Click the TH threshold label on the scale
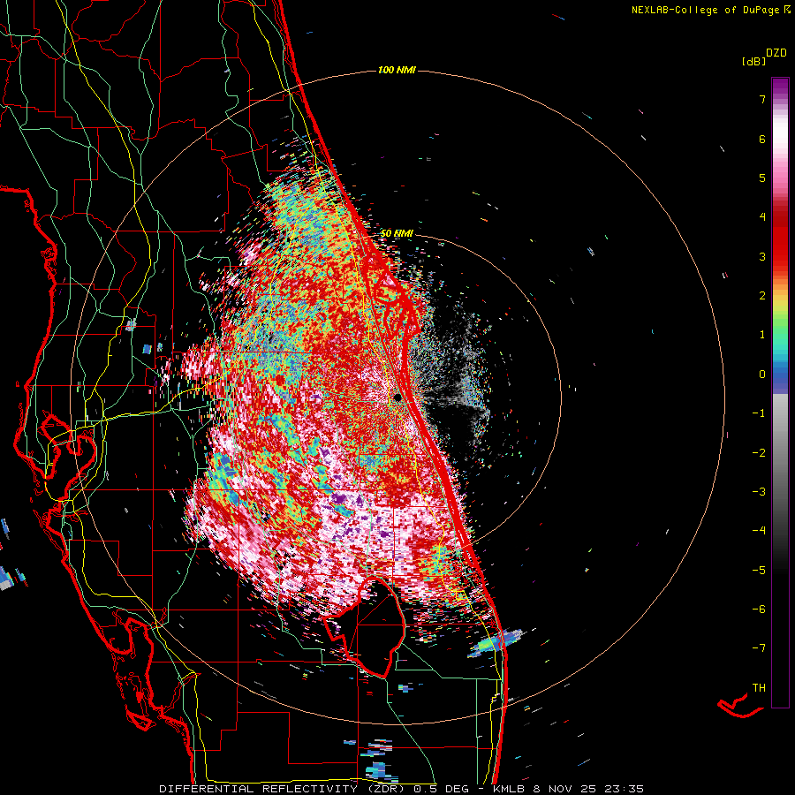This screenshot has width=795, height=795. point(759,688)
